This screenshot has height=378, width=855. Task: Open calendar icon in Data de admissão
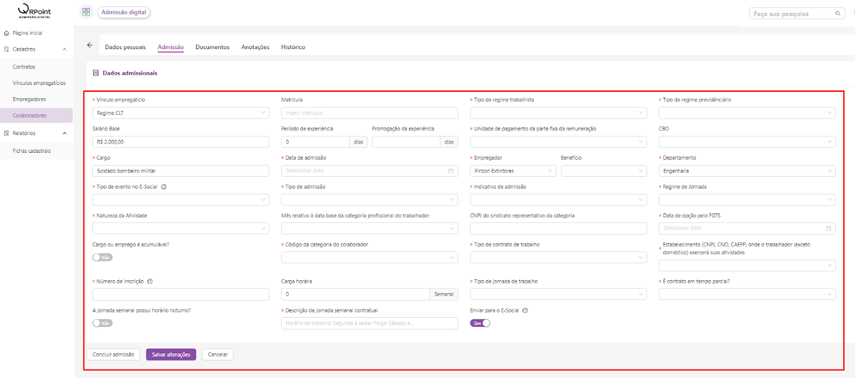(450, 171)
